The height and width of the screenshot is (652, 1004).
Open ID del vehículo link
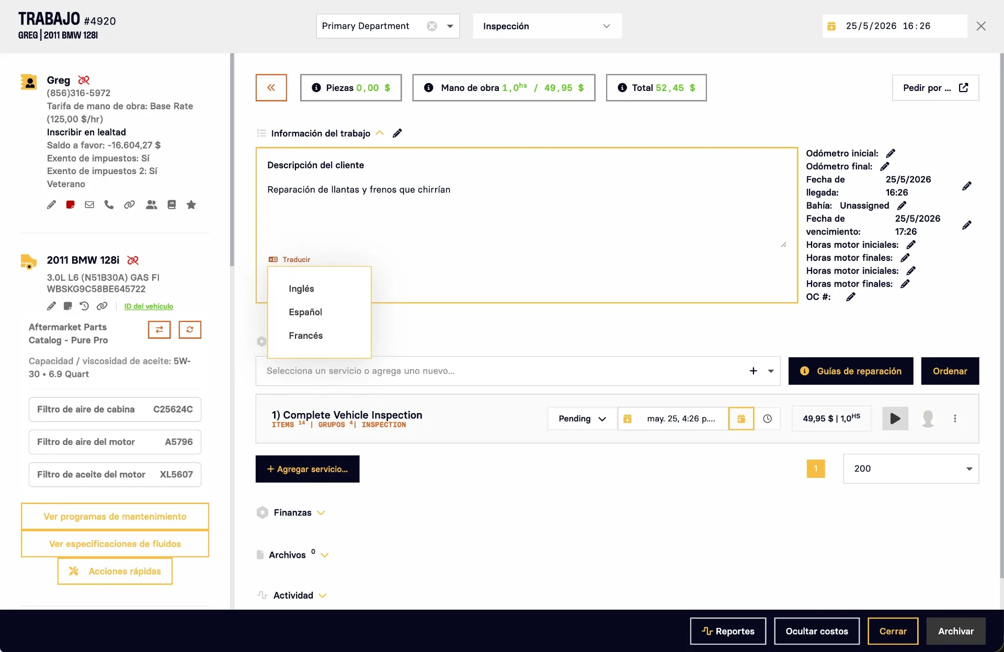(149, 306)
